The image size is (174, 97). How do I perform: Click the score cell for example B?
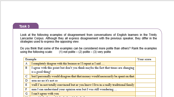coord(145,70)
